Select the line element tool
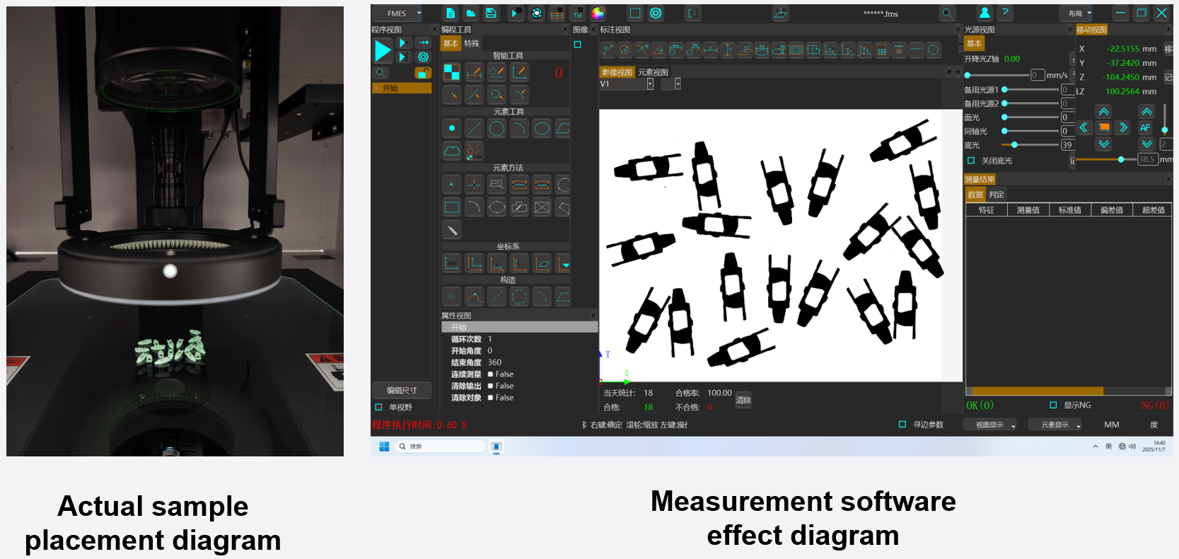This screenshot has width=1179, height=559. click(x=474, y=128)
